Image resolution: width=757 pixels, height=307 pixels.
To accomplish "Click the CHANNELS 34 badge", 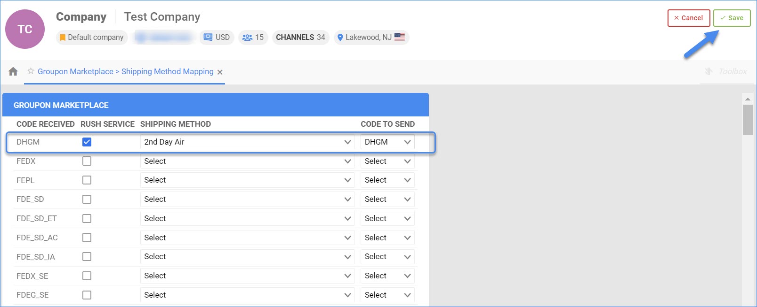I will click(x=300, y=37).
